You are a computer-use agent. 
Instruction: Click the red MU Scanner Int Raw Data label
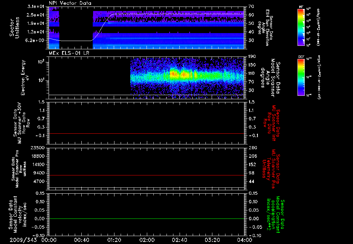[x=271, y=123]
